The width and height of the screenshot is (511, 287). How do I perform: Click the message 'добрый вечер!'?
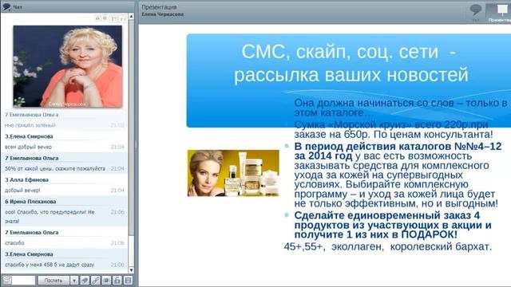pyautogui.click(x=22, y=191)
